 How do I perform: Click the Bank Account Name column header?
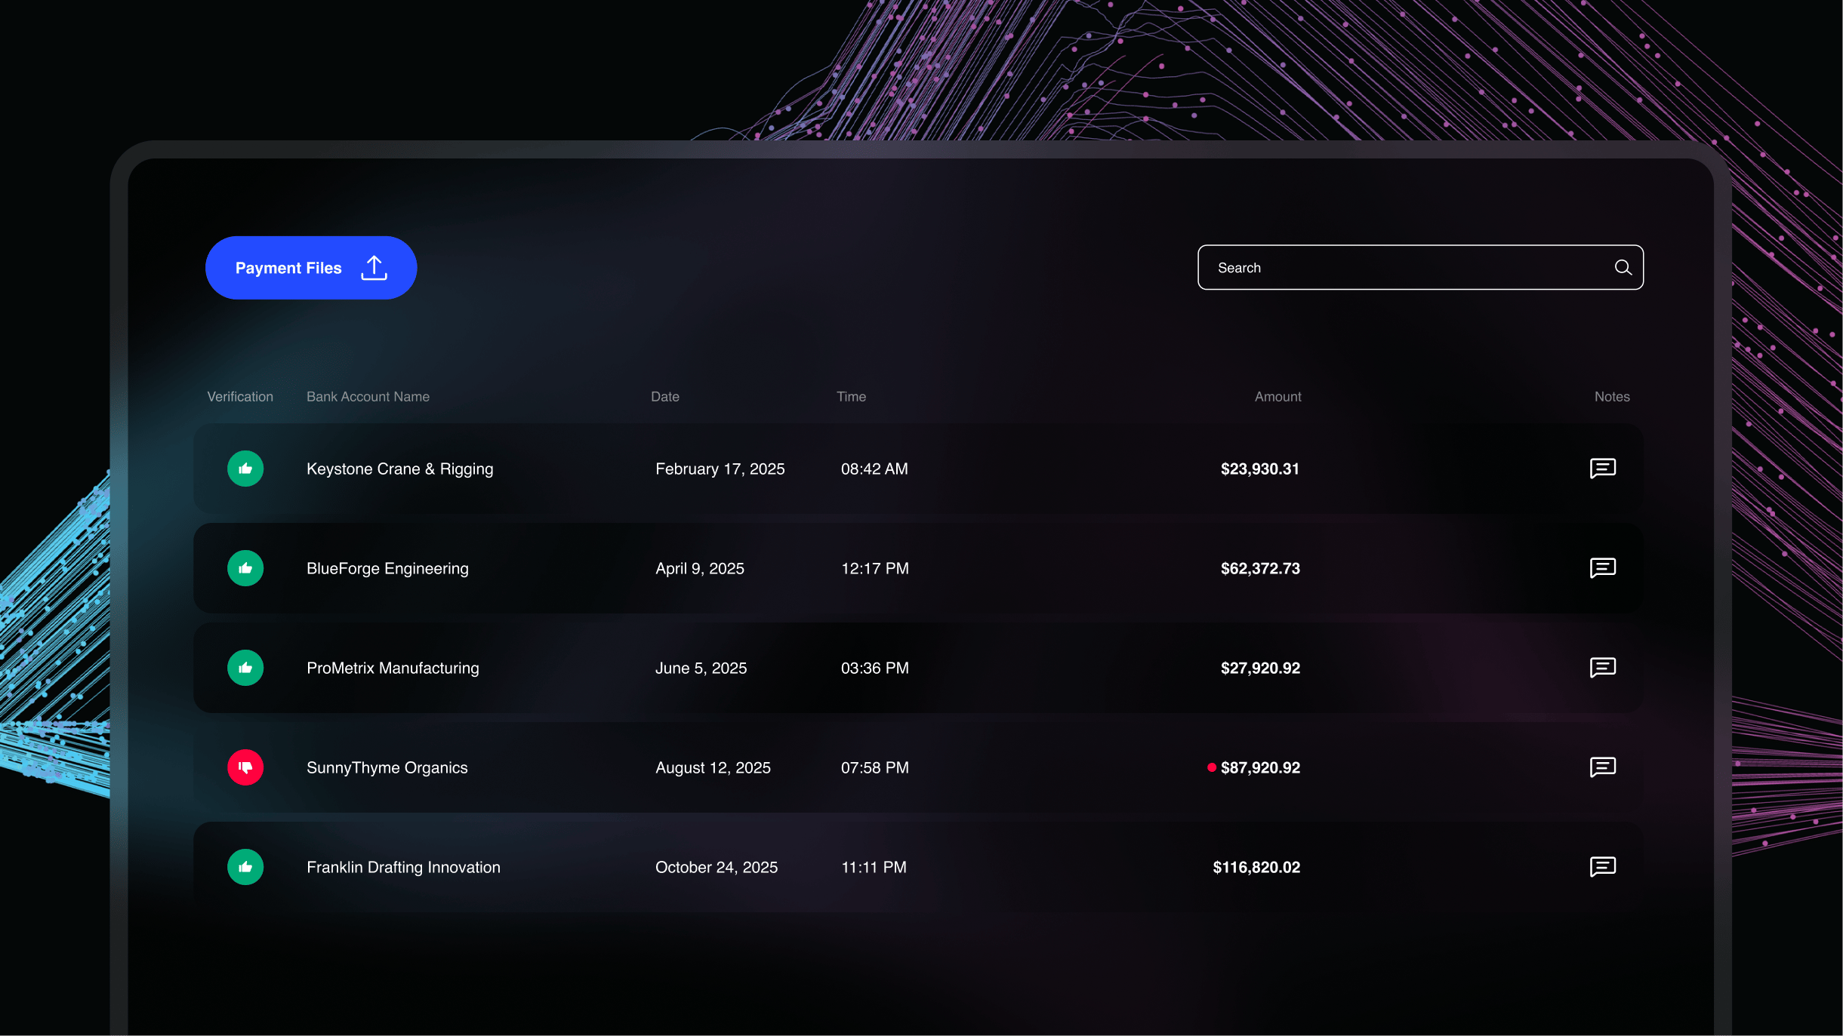pos(368,397)
